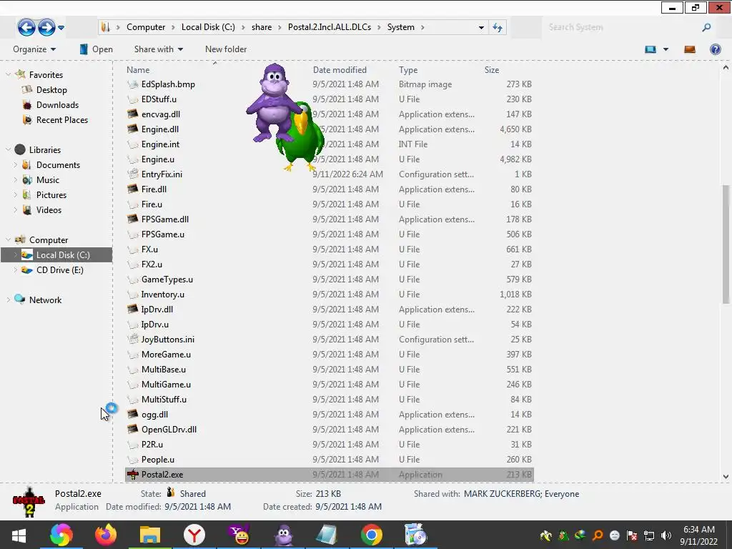Viewport: 732px width, 549px height.
Task: Click New folder button
Action: coord(226,49)
